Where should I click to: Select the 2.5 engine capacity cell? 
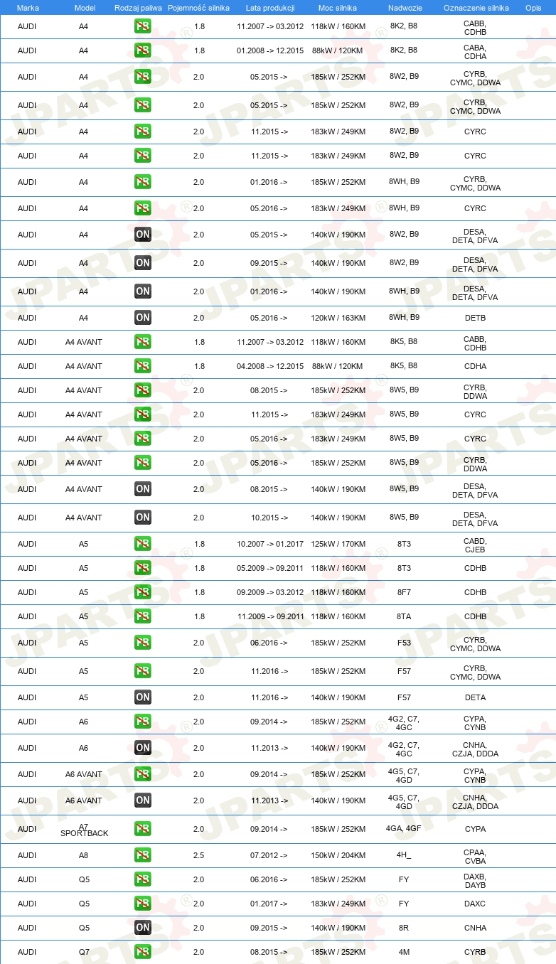199,855
